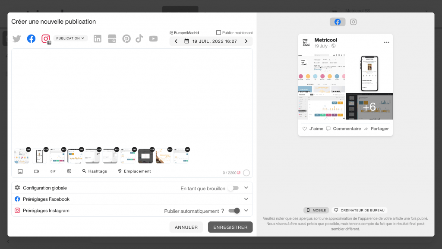Select the dark screen thumbnail
Screen dimensions: 442x249
pos(145,156)
